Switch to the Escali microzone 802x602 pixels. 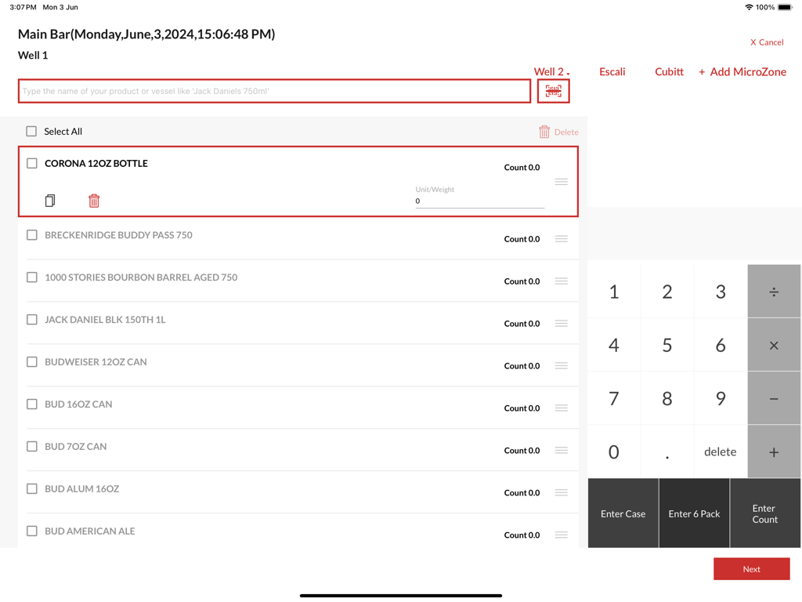tap(612, 71)
